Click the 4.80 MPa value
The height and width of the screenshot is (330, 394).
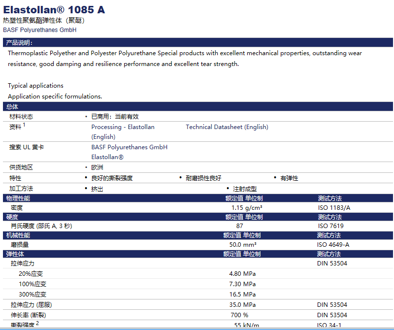pos(242,274)
